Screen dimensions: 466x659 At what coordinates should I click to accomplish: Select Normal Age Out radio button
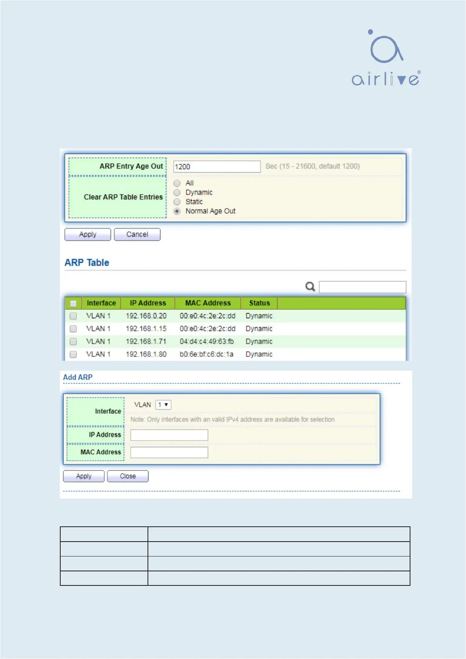pyautogui.click(x=177, y=211)
